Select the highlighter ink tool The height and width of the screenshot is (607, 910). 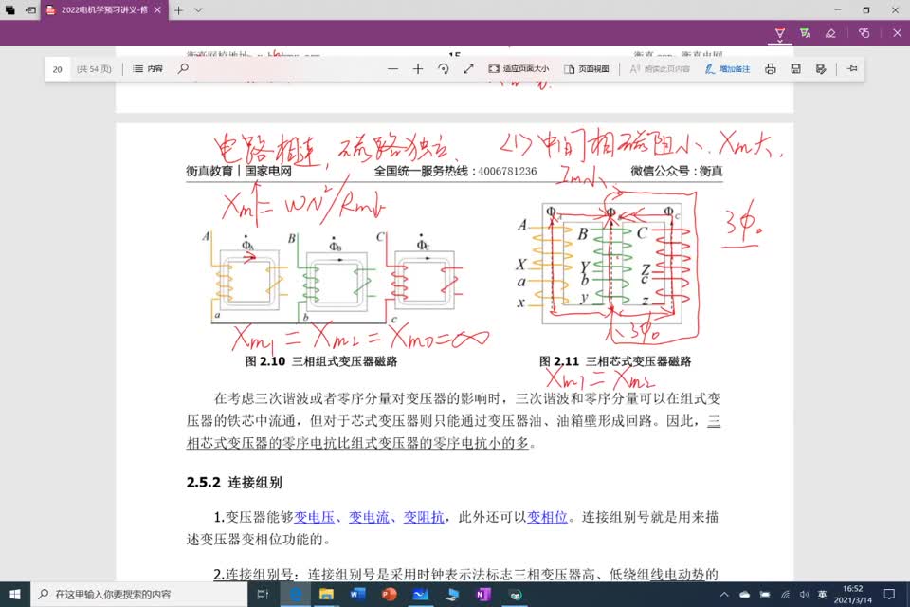[805, 32]
